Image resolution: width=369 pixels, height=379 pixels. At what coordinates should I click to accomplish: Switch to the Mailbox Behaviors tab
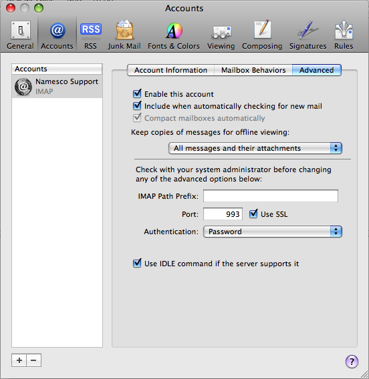253,70
